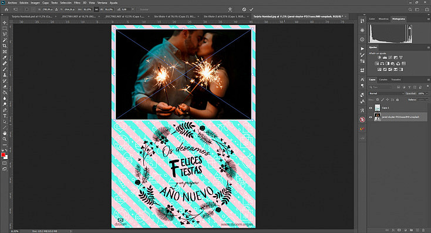431x233 pixels.
Task: Switch to the Muestras tab
Action: coord(383,19)
